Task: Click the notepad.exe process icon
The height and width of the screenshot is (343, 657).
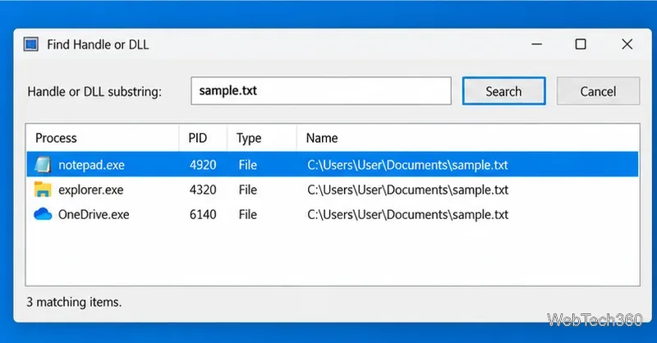Action: pyautogui.click(x=43, y=165)
